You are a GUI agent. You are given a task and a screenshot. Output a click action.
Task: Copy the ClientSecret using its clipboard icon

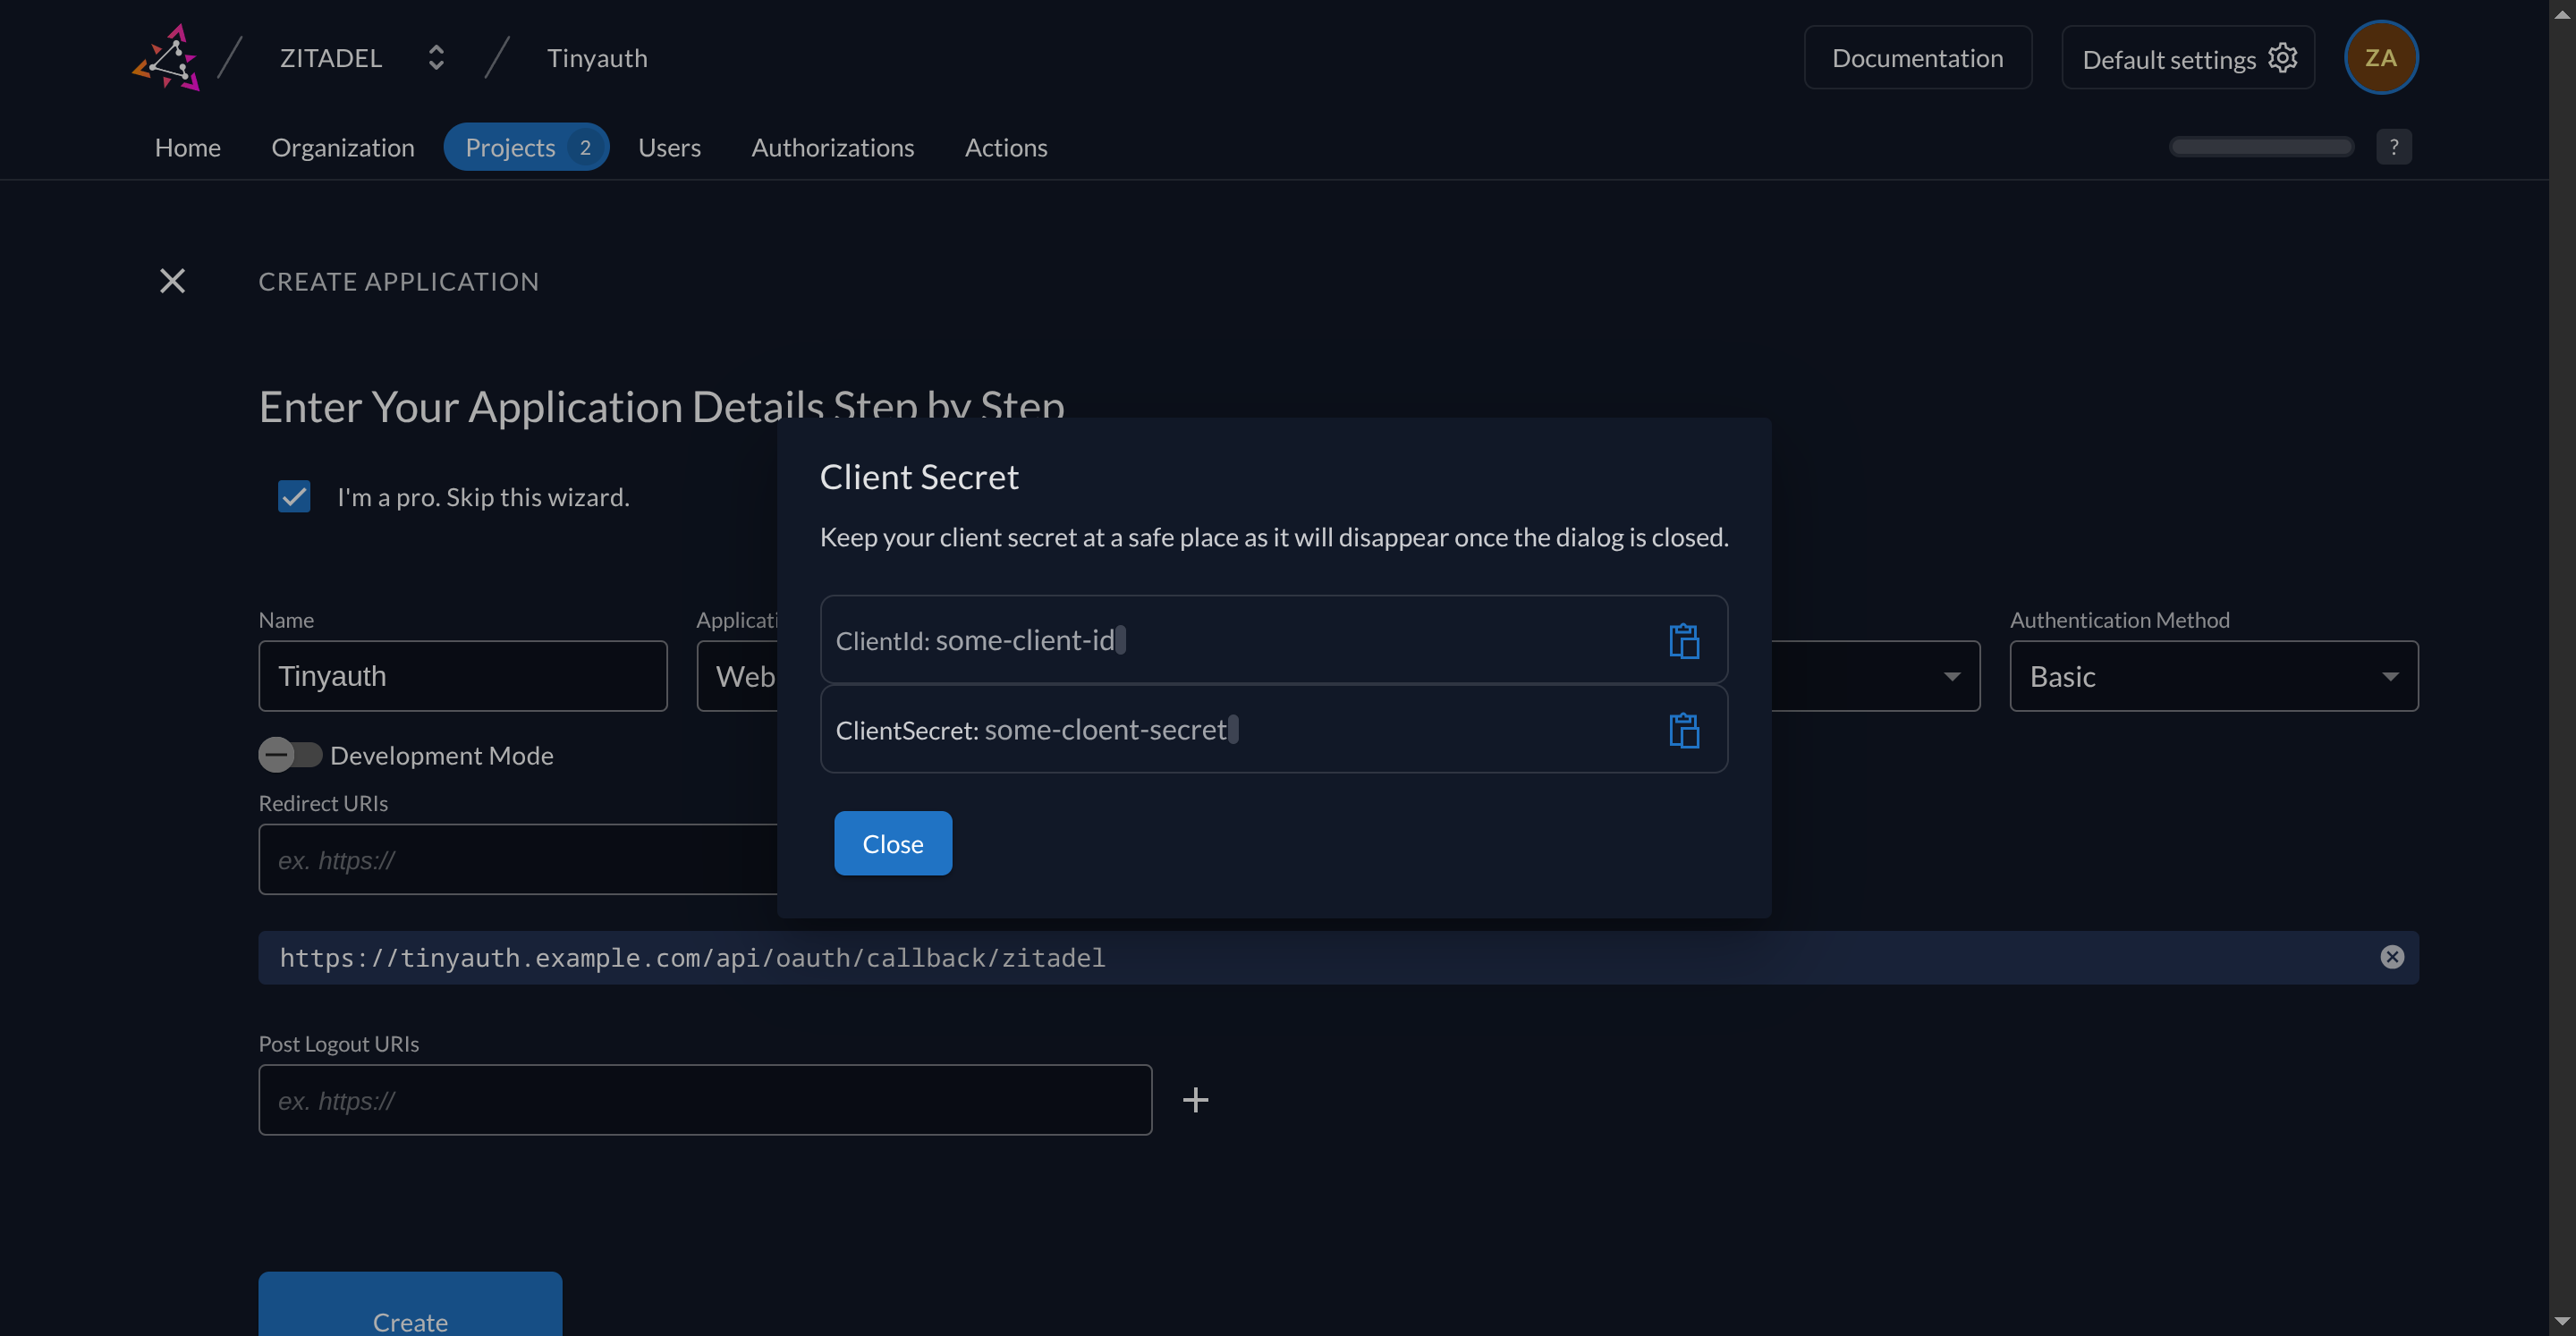click(1684, 730)
